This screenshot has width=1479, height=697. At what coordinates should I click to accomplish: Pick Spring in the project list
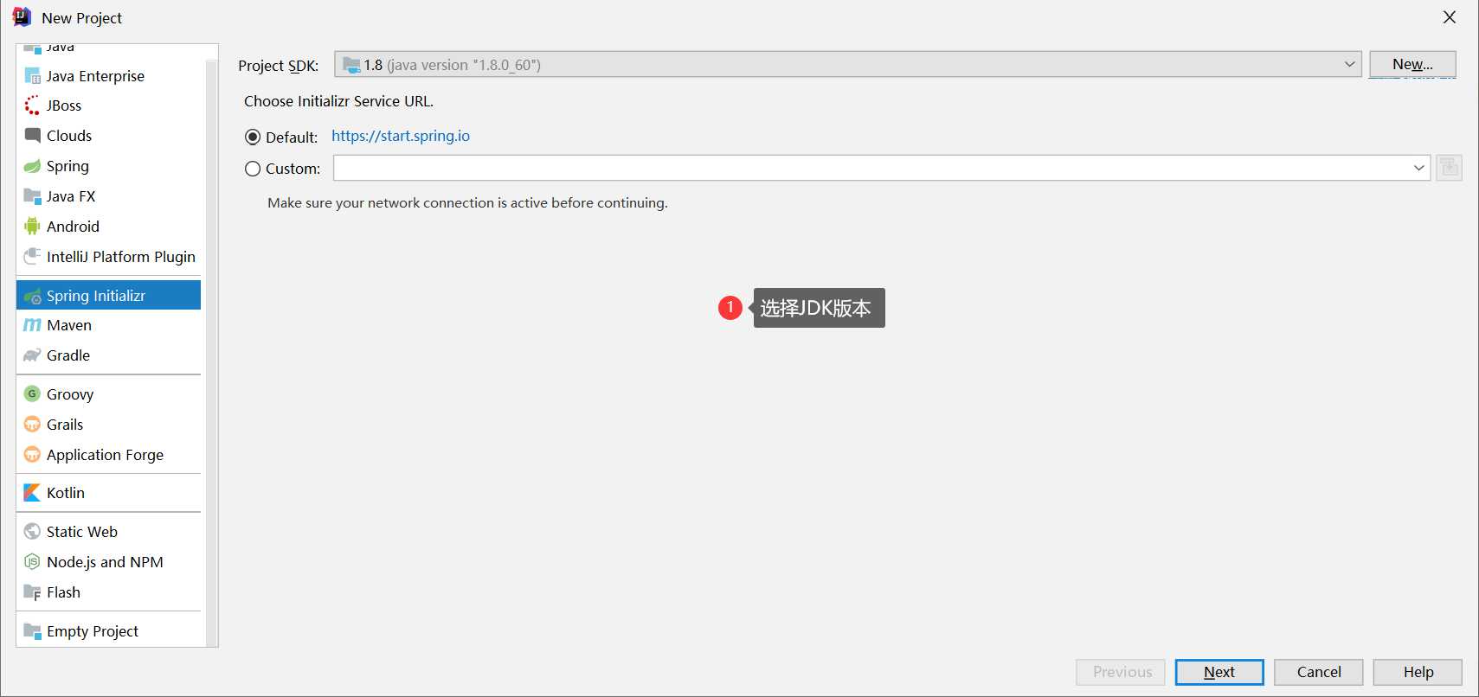(x=108, y=166)
